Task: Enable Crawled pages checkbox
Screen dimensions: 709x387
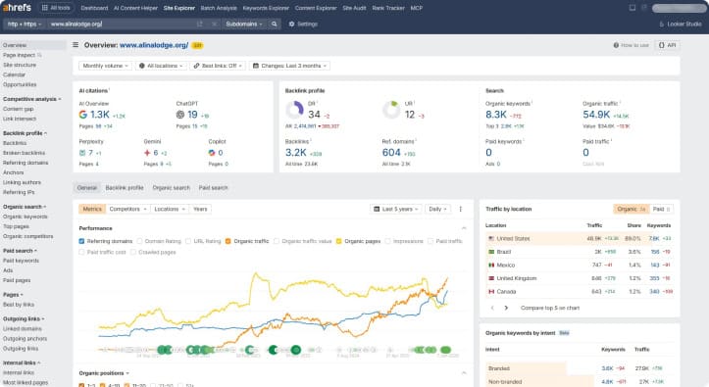Action: point(133,252)
